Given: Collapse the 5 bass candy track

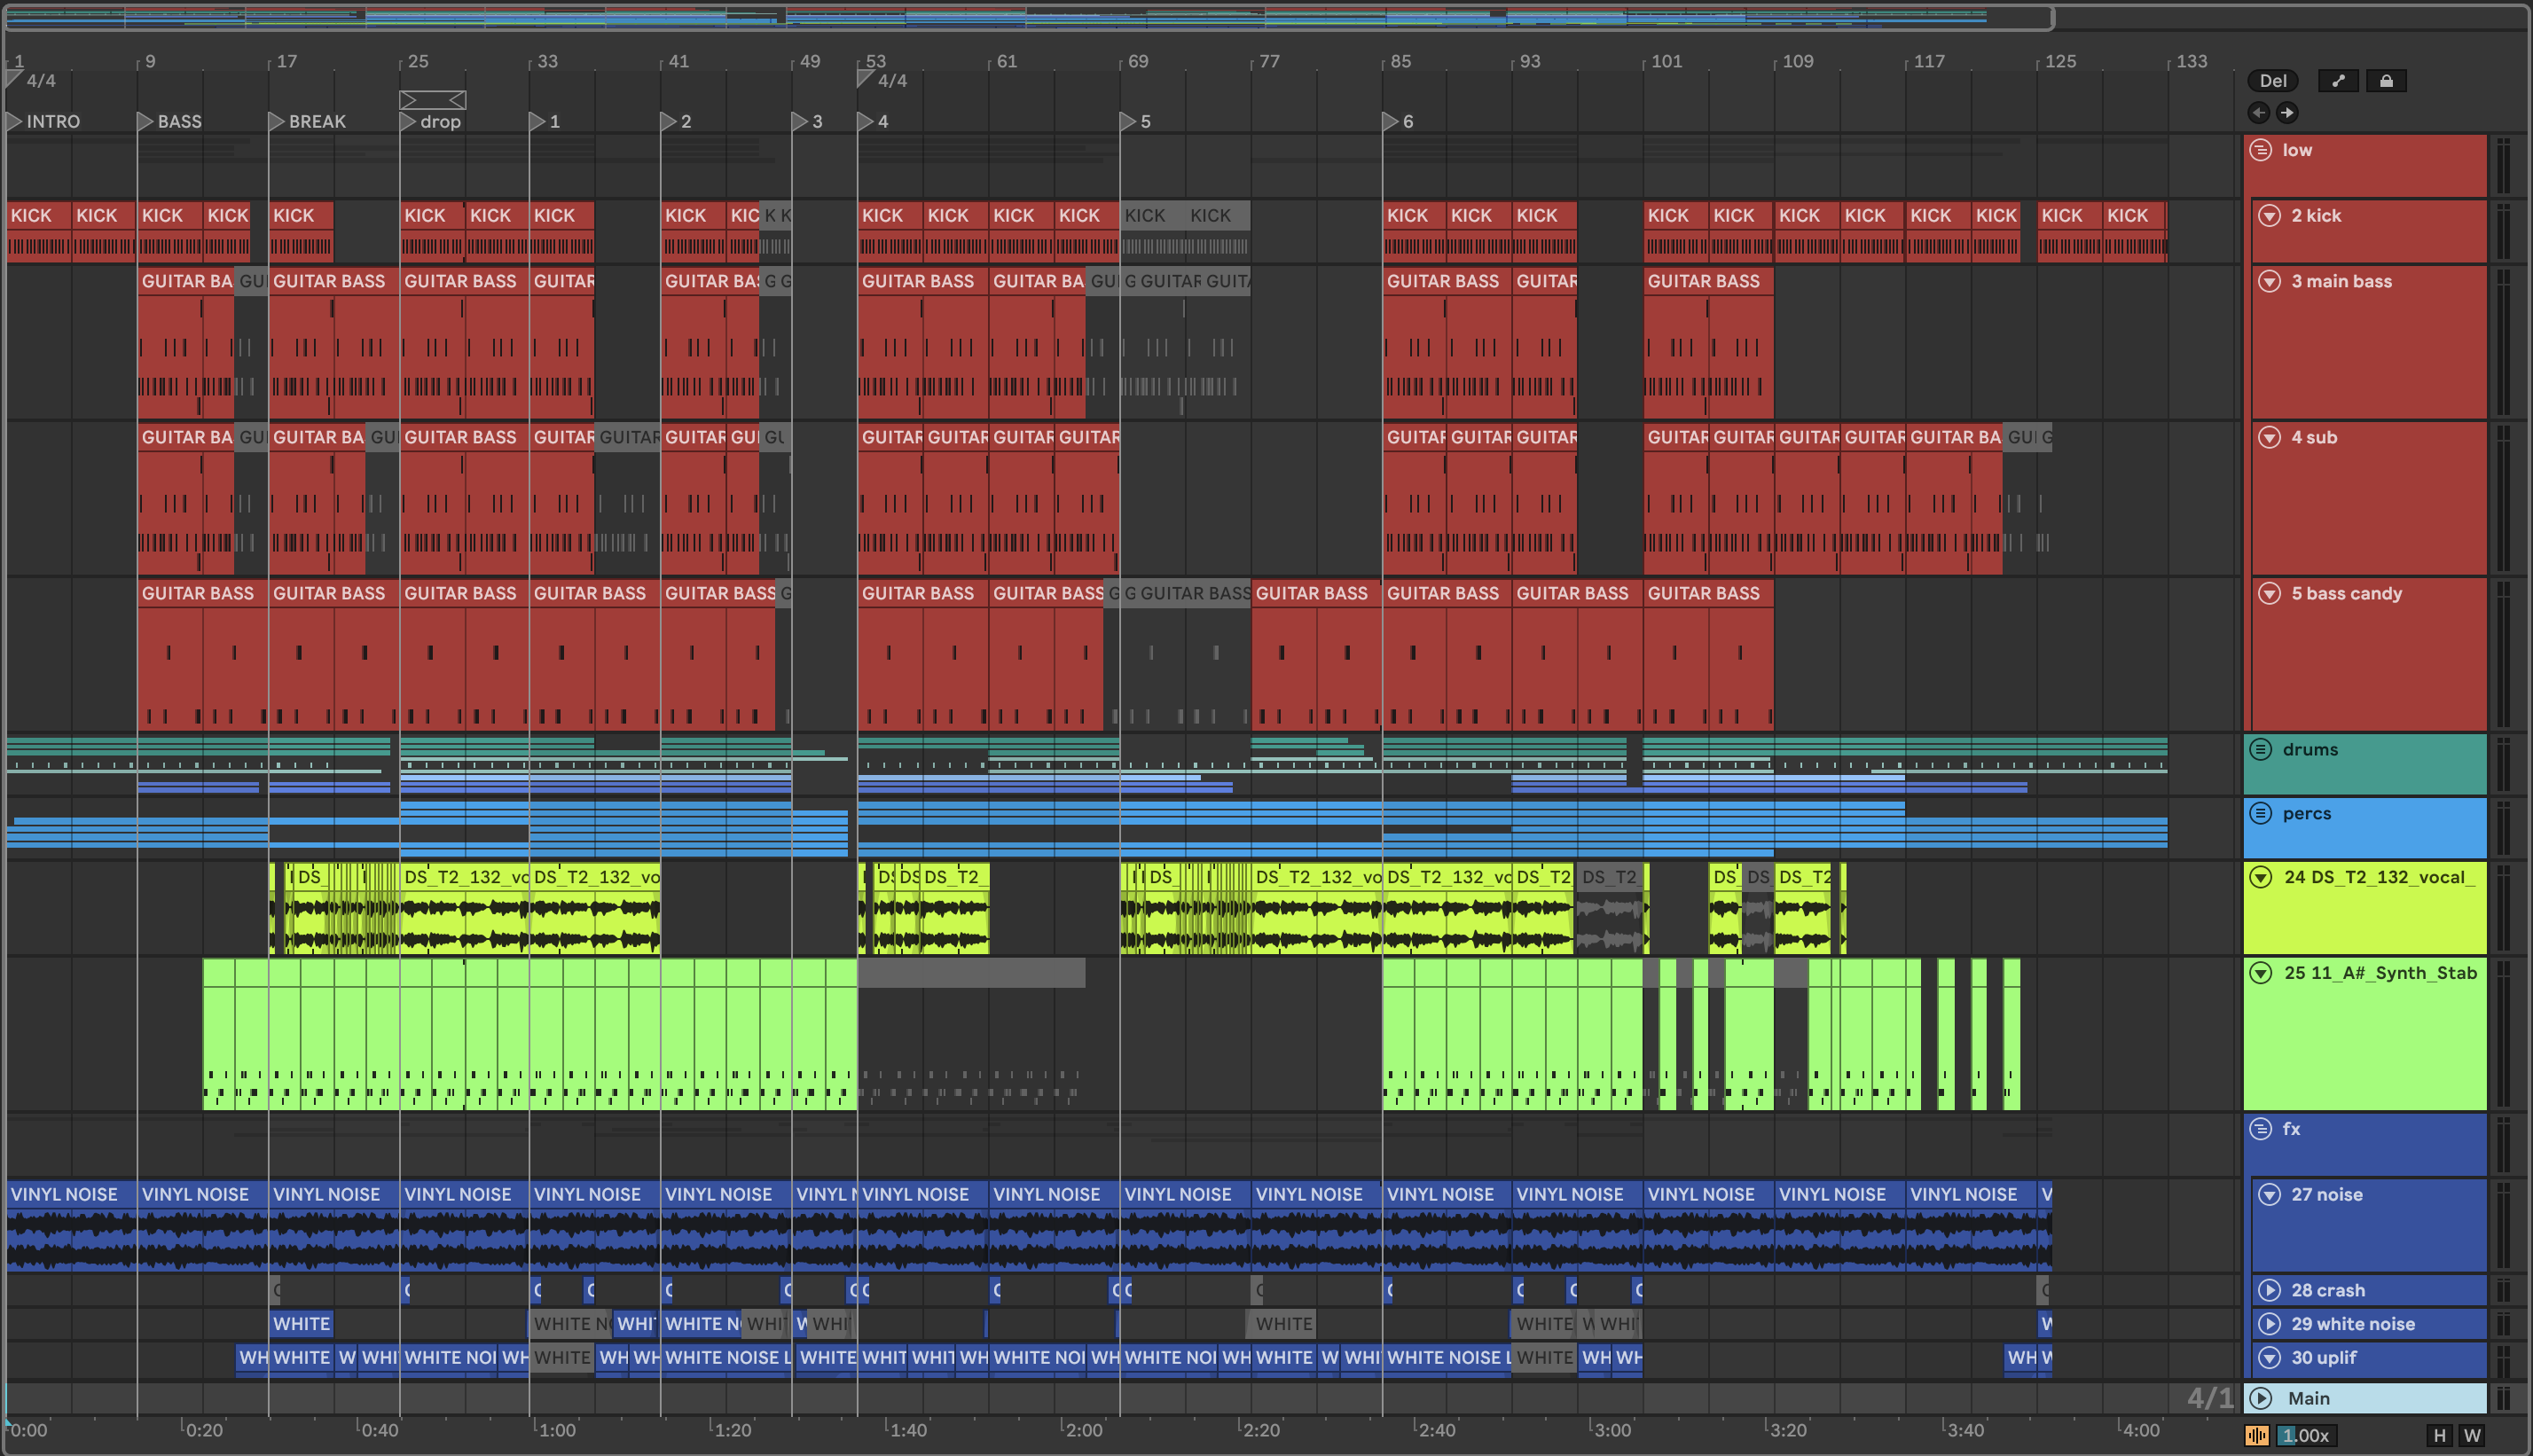Looking at the screenshot, I should [2269, 593].
